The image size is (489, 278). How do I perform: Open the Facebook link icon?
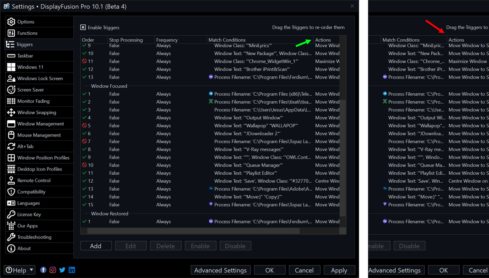coord(44,270)
